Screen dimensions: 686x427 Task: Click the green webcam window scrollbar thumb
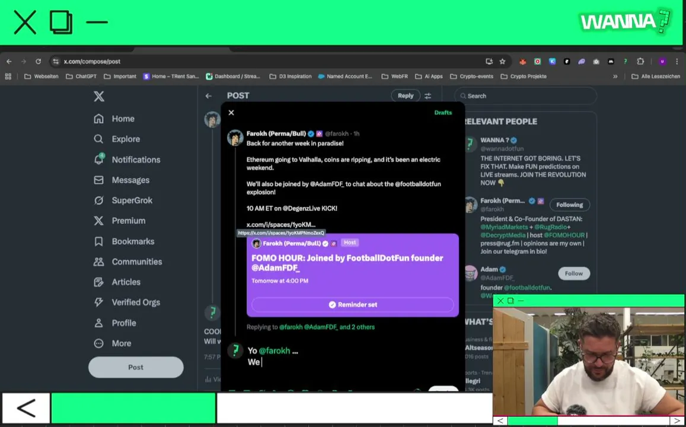(532, 421)
